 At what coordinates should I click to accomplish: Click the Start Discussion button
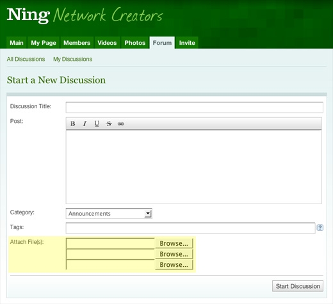298,286
